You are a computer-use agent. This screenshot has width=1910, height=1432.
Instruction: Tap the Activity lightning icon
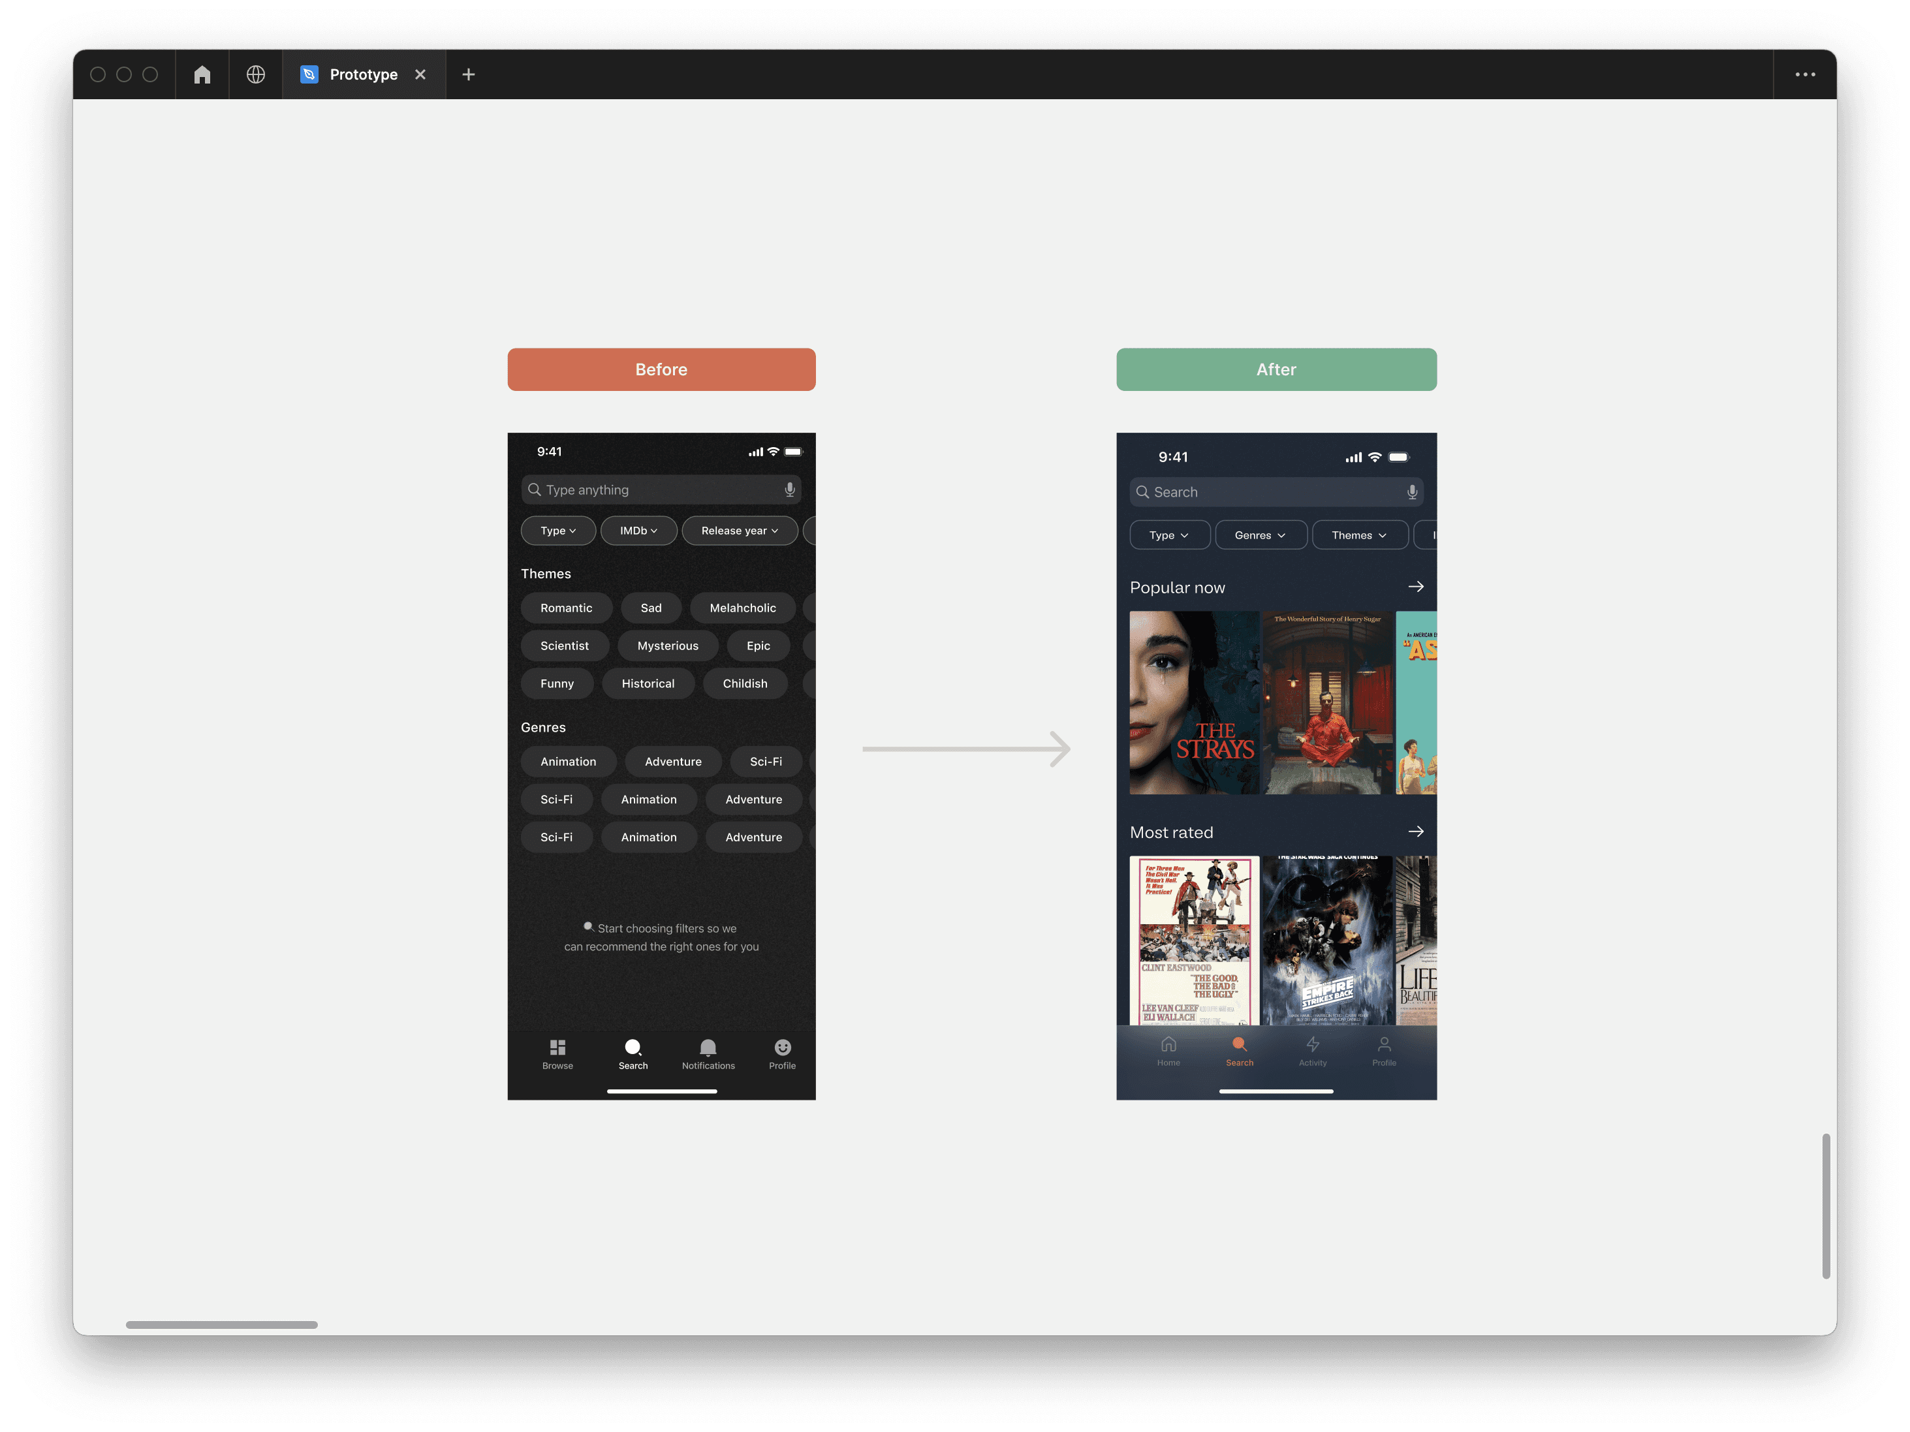[x=1313, y=1046]
